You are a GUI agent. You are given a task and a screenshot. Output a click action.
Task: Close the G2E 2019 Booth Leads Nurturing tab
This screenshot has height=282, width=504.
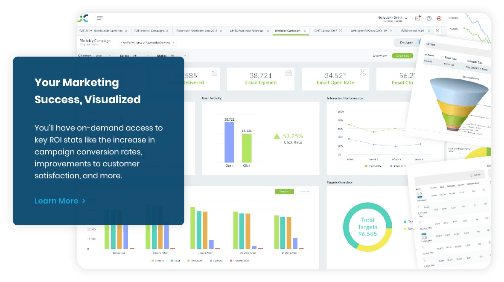pyautogui.click(x=126, y=31)
